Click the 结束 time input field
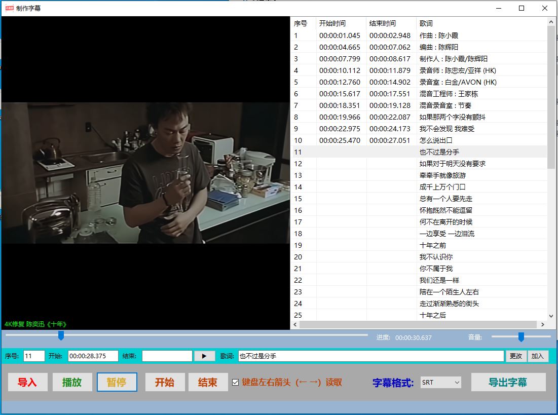The height and width of the screenshot is (415, 558). click(167, 356)
